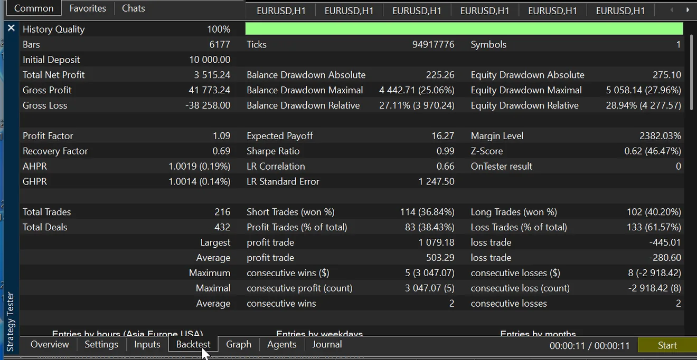The height and width of the screenshot is (360, 697).
Task: Click the green History Quality bar
Action: (464, 28)
